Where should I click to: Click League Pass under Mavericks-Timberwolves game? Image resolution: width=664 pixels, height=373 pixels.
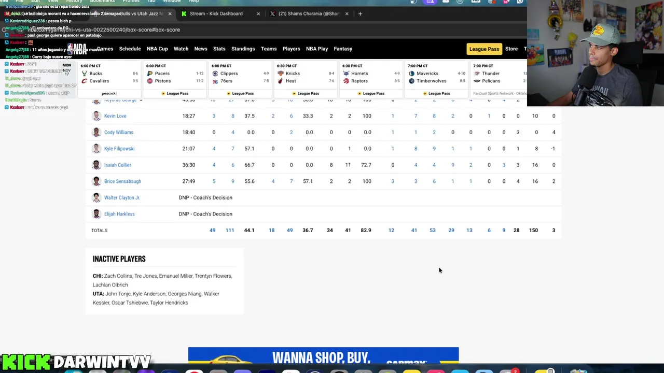click(436, 93)
